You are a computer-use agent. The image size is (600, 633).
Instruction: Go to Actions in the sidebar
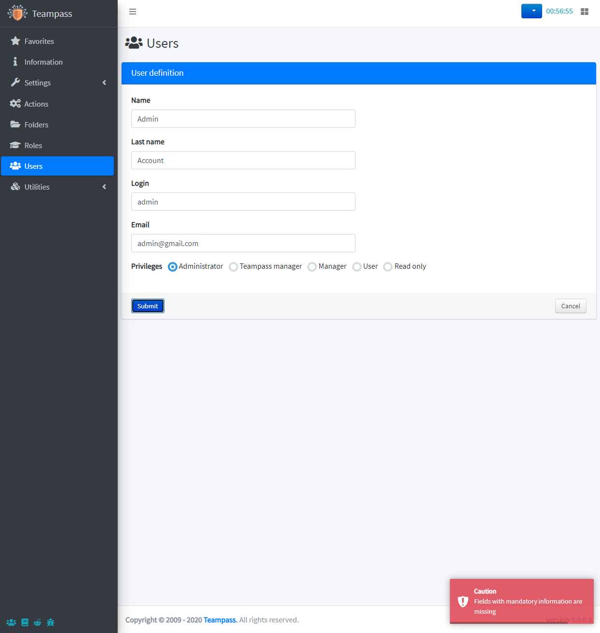(x=57, y=104)
